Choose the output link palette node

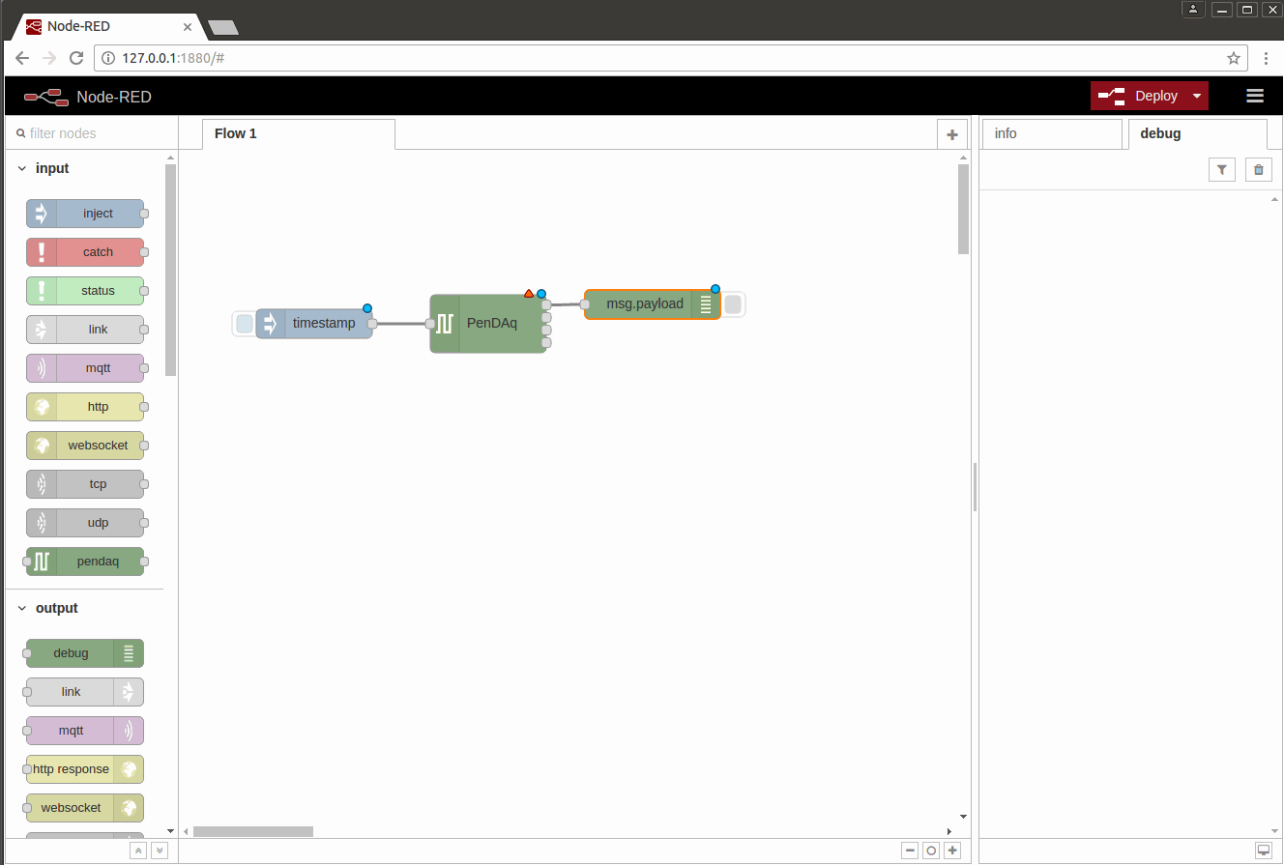(x=85, y=692)
